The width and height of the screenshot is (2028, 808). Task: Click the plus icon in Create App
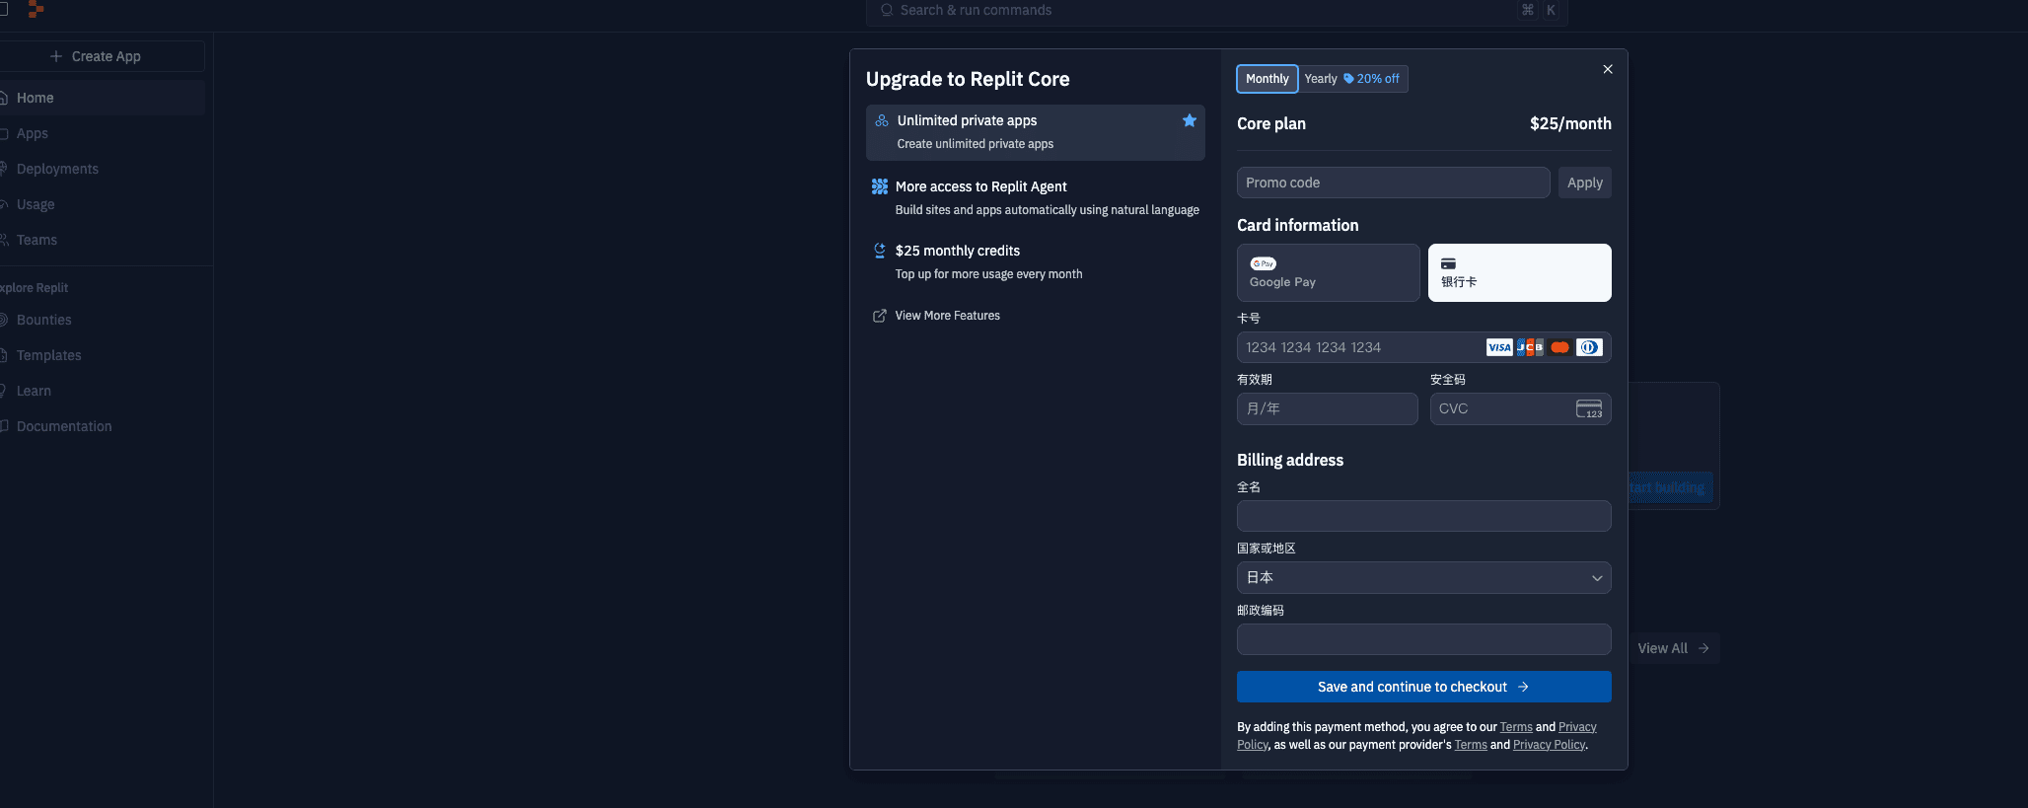[x=56, y=56]
